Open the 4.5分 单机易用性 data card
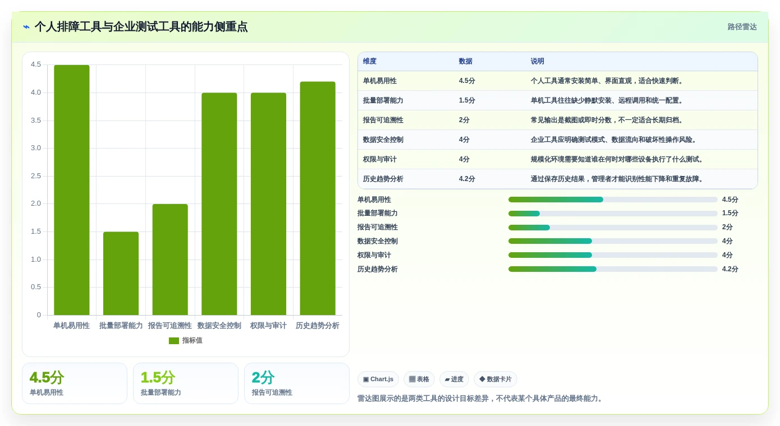 click(75, 383)
